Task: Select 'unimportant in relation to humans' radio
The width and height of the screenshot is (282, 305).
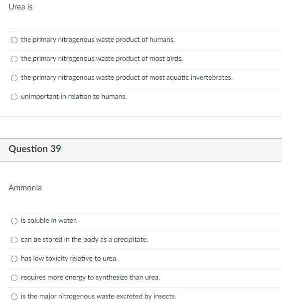Action: coord(14,97)
